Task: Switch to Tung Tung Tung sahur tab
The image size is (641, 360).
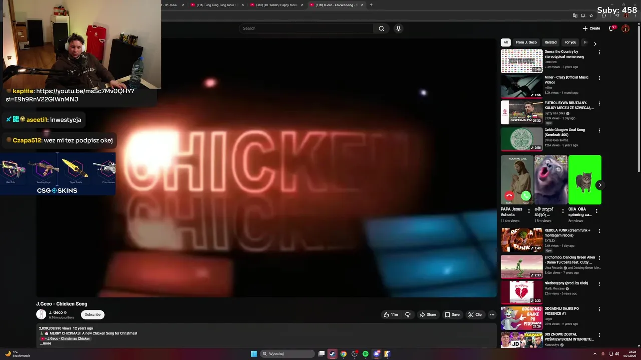Action: [216, 5]
